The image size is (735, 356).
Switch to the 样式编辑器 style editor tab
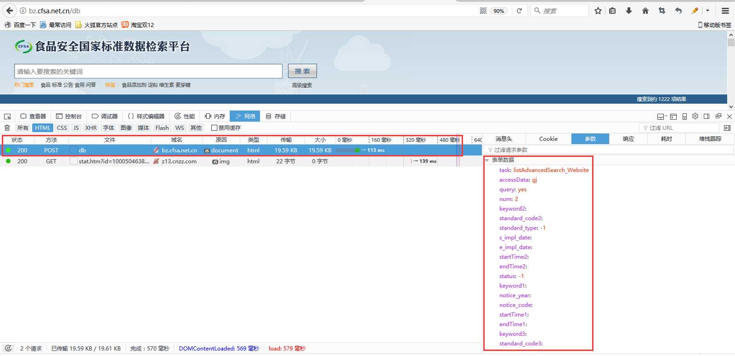pos(146,117)
